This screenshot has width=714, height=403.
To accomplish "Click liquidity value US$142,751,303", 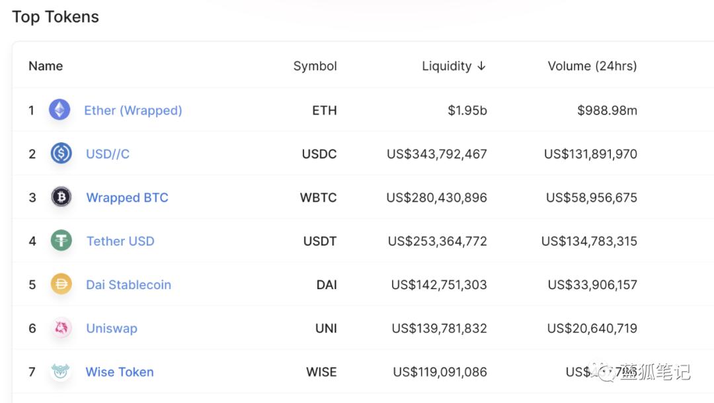I will click(439, 285).
